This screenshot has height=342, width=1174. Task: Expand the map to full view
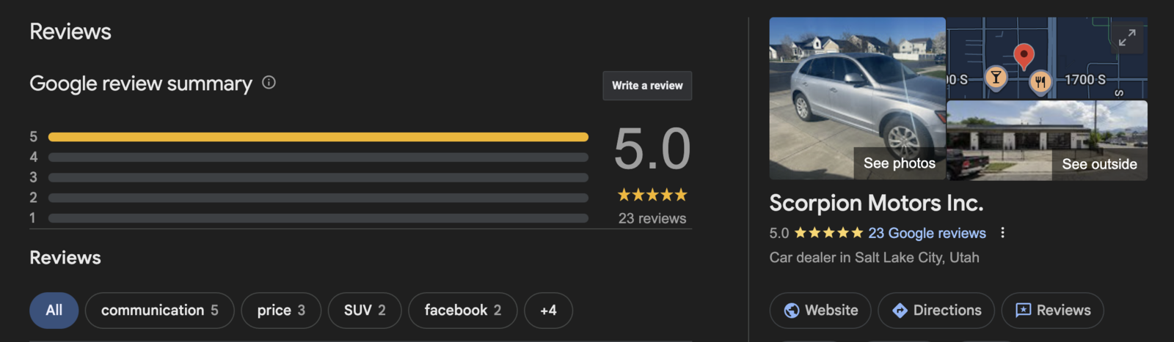tap(1126, 38)
